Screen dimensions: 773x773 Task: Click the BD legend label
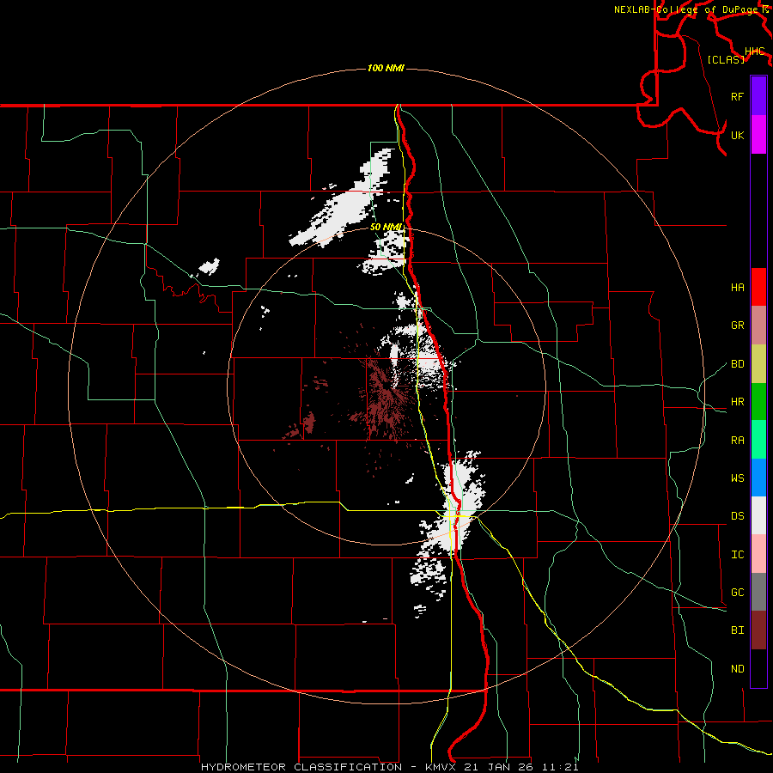point(737,364)
